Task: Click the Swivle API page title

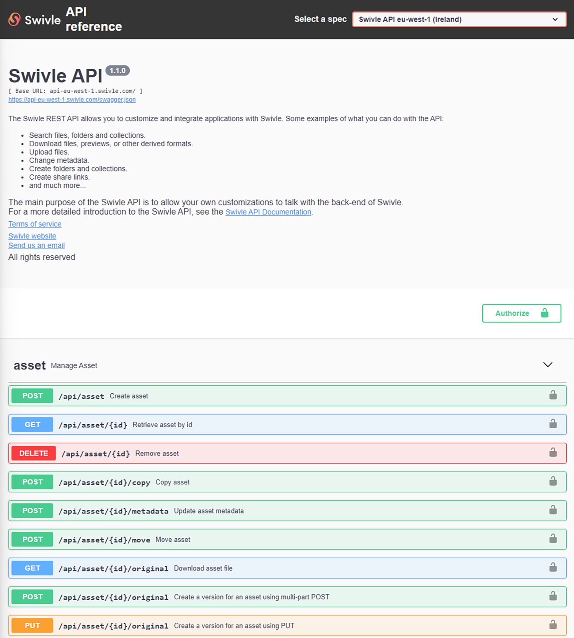Action: tap(55, 76)
